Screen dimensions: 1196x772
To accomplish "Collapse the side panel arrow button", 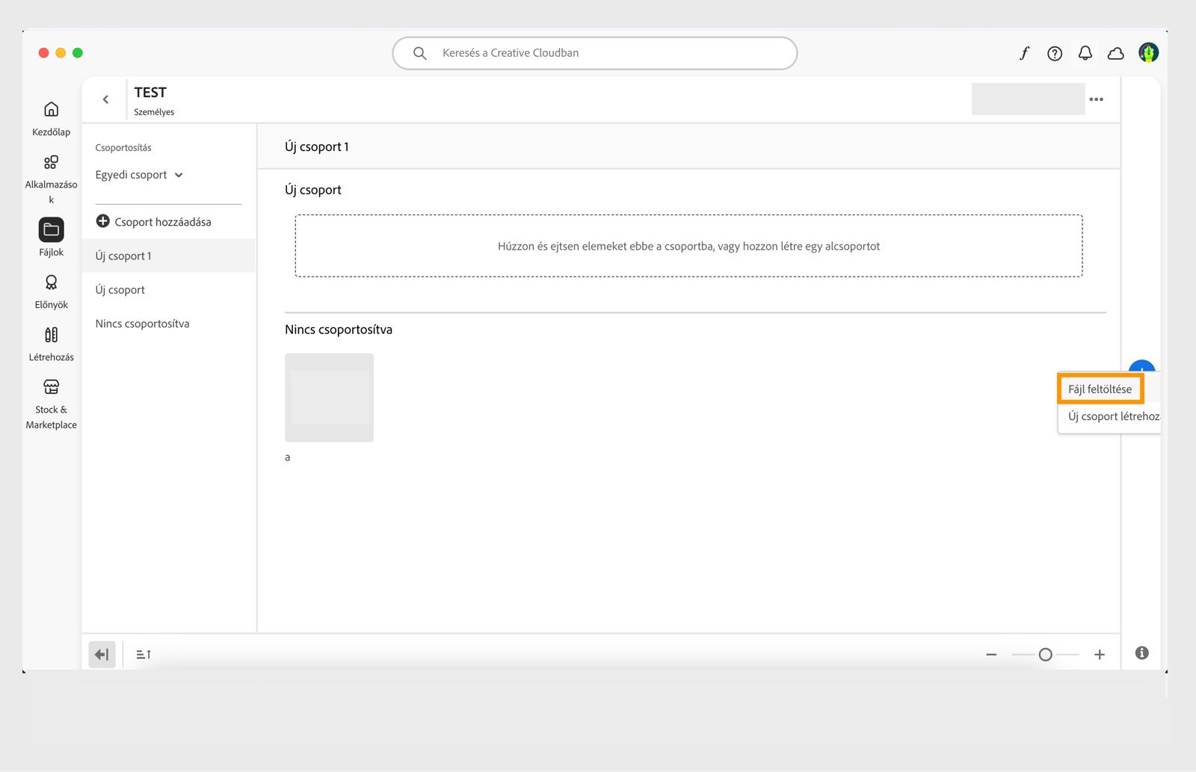I will point(102,655).
